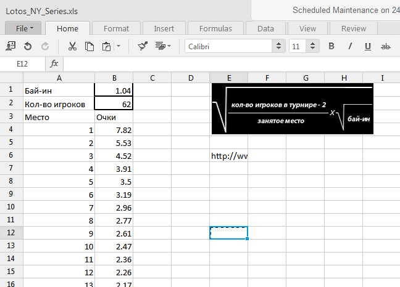Switch to the Home tab

pyautogui.click(x=67, y=28)
